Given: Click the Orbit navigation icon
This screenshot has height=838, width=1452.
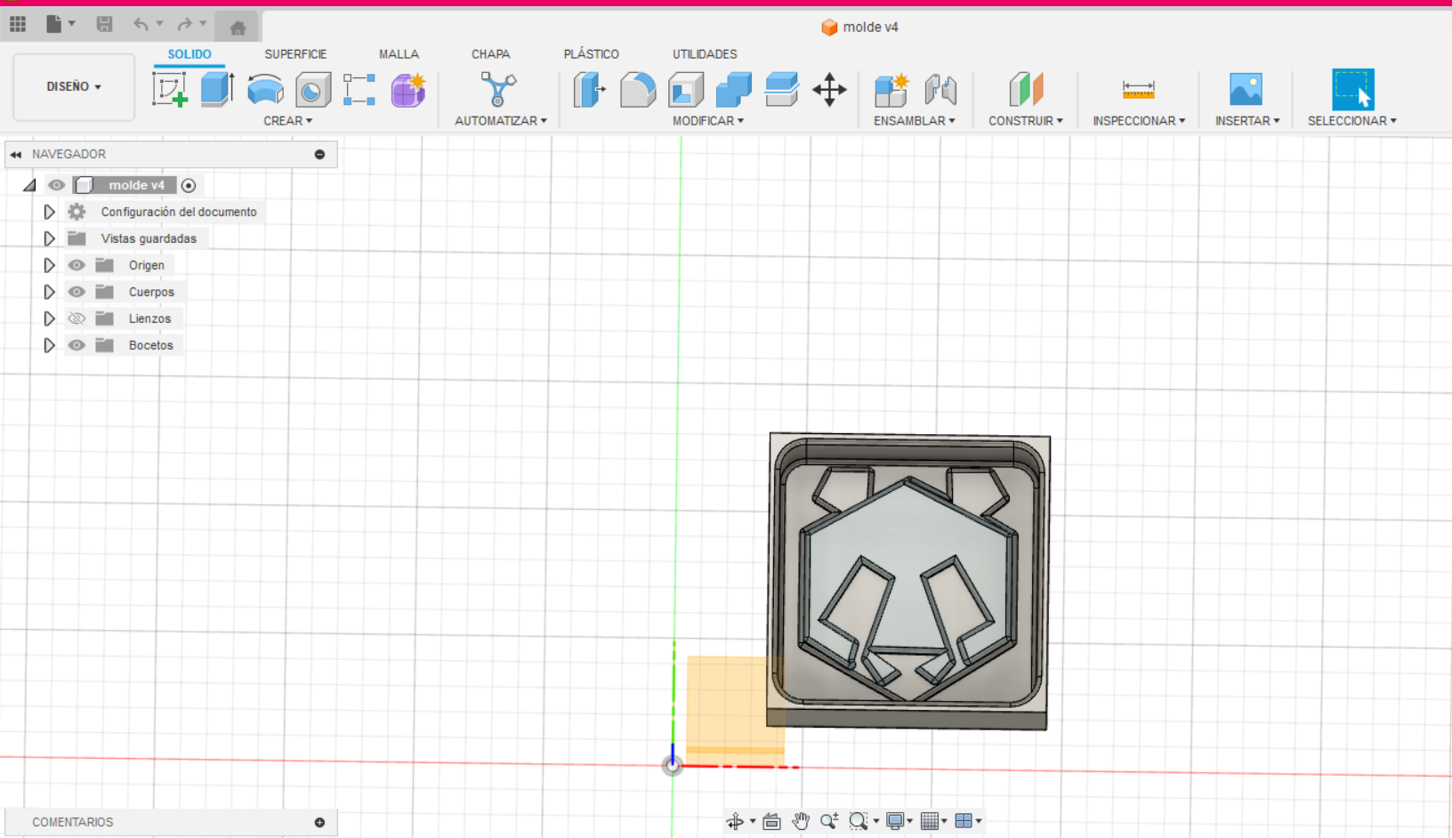Looking at the screenshot, I should (x=735, y=821).
